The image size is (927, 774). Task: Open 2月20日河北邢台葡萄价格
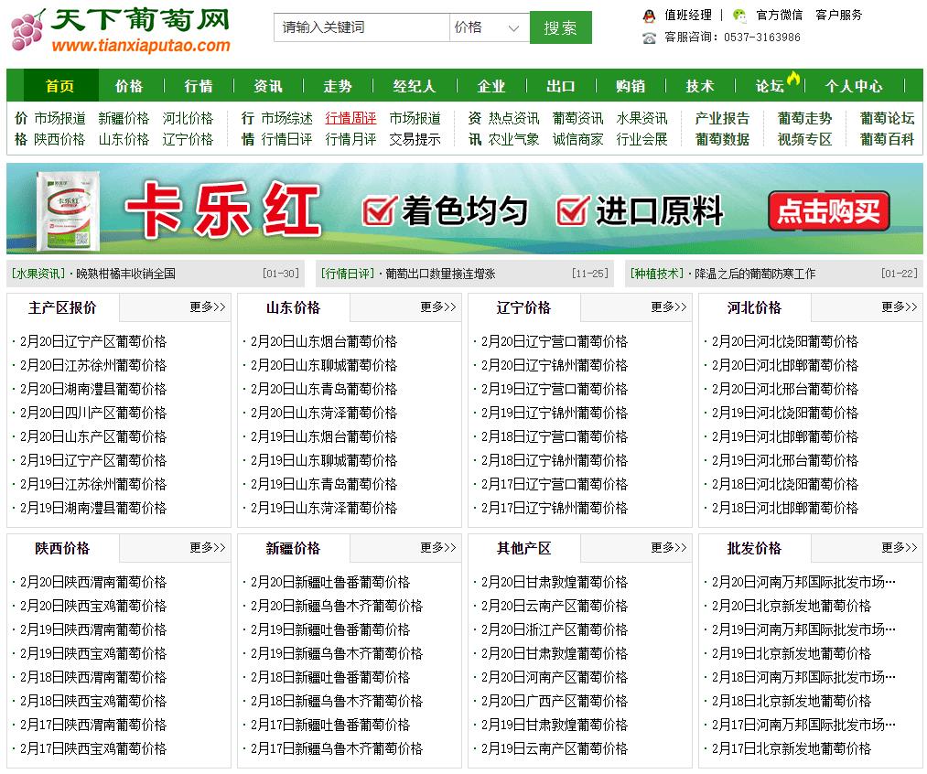tap(785, 390)
